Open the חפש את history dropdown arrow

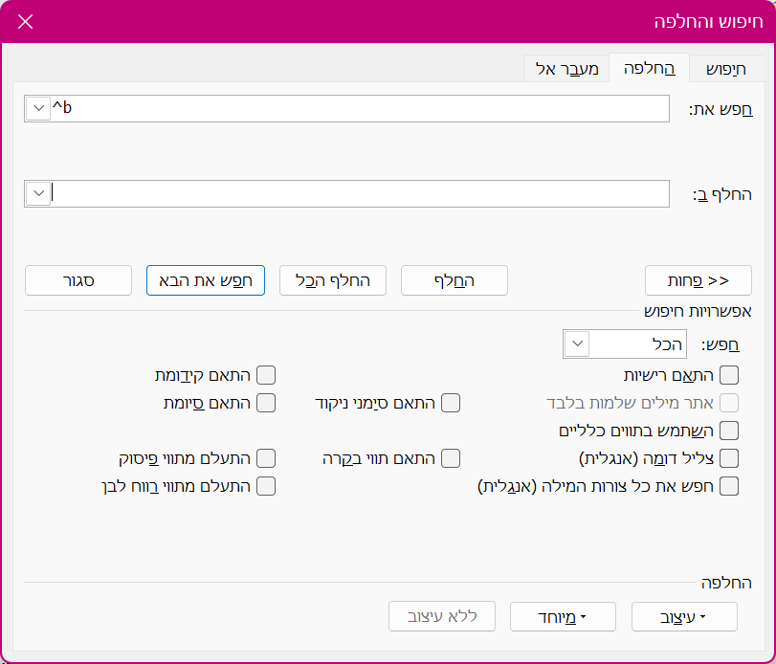click(x=37, y=109)
